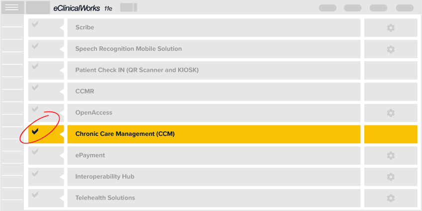Open the hamburger menu icon
The height and width of the screenshot is (211, 422).
click(x=12, y=7)
